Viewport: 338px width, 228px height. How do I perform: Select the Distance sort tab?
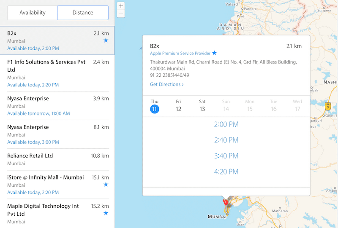(x=83, y=13)
